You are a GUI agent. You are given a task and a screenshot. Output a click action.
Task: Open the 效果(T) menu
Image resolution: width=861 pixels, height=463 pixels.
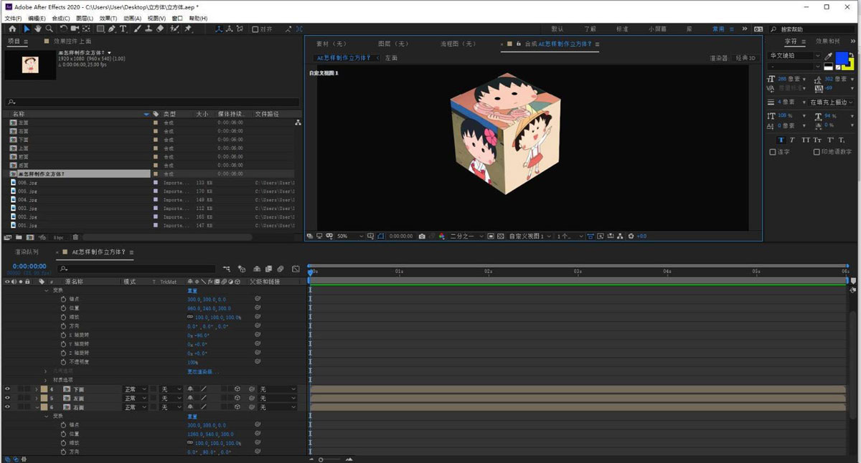[108, 18]
